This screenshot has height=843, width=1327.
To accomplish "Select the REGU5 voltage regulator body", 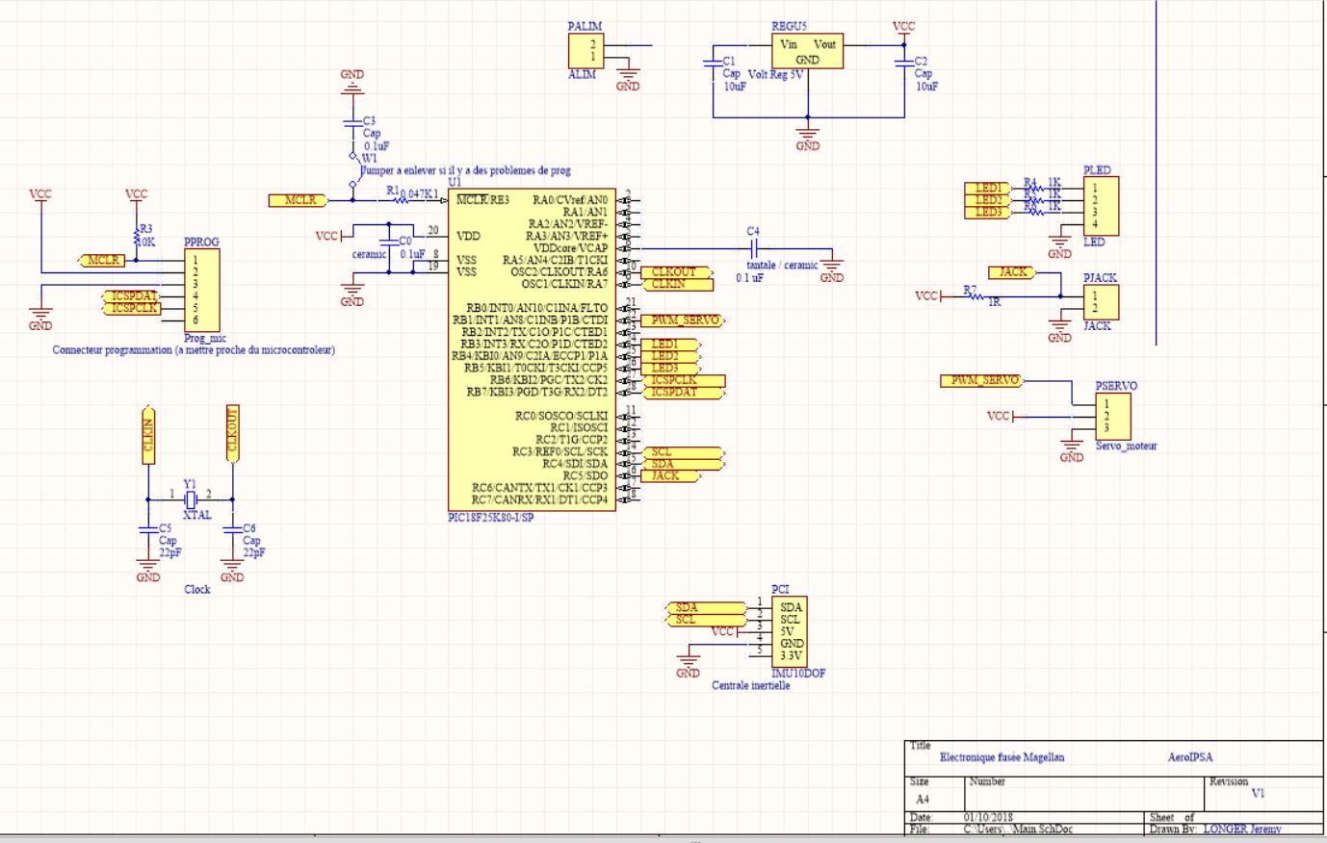I will [x=807, y=51].
